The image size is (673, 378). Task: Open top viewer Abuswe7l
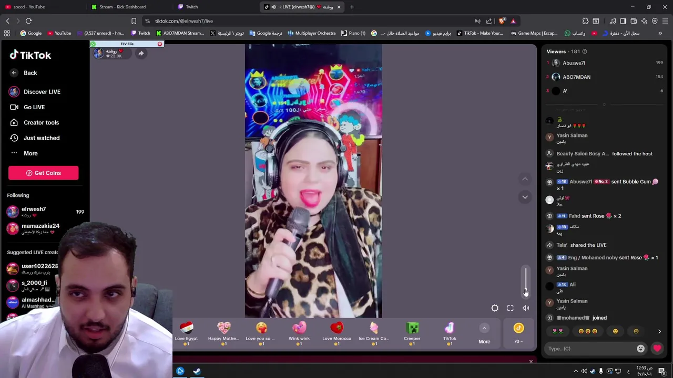coord(574,63)
